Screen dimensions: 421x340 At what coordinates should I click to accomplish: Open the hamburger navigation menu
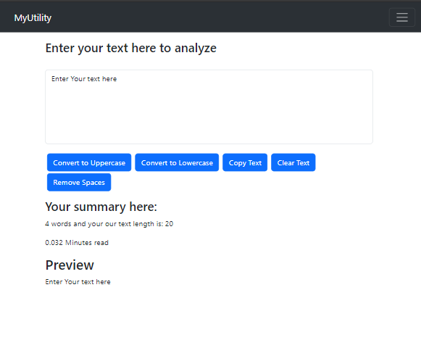402,17
